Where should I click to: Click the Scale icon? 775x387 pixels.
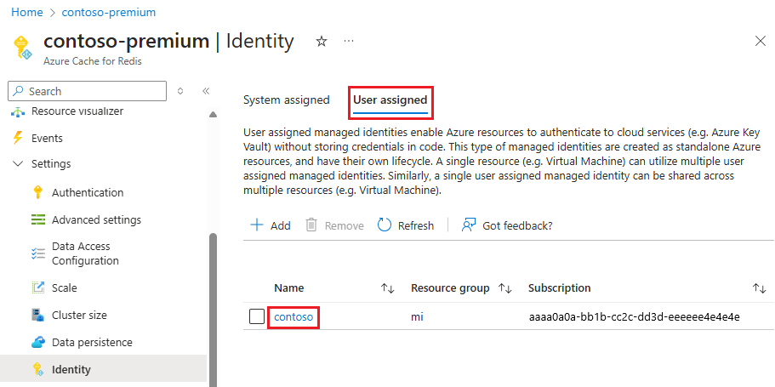(x=38, y=287)
